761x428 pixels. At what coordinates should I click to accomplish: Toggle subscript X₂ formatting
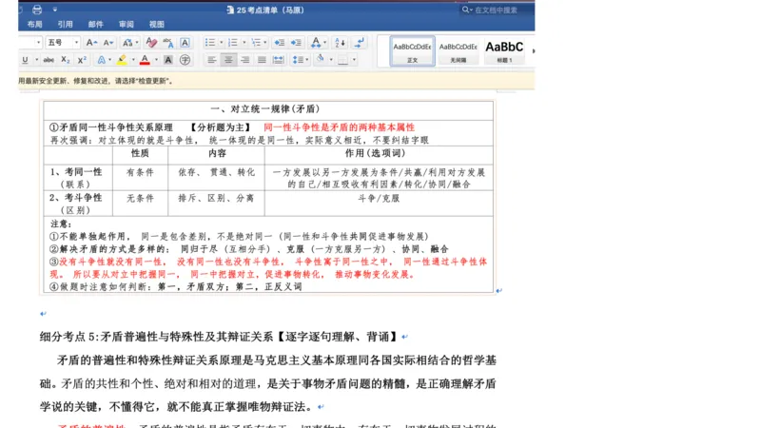click(x=66, y=60)
